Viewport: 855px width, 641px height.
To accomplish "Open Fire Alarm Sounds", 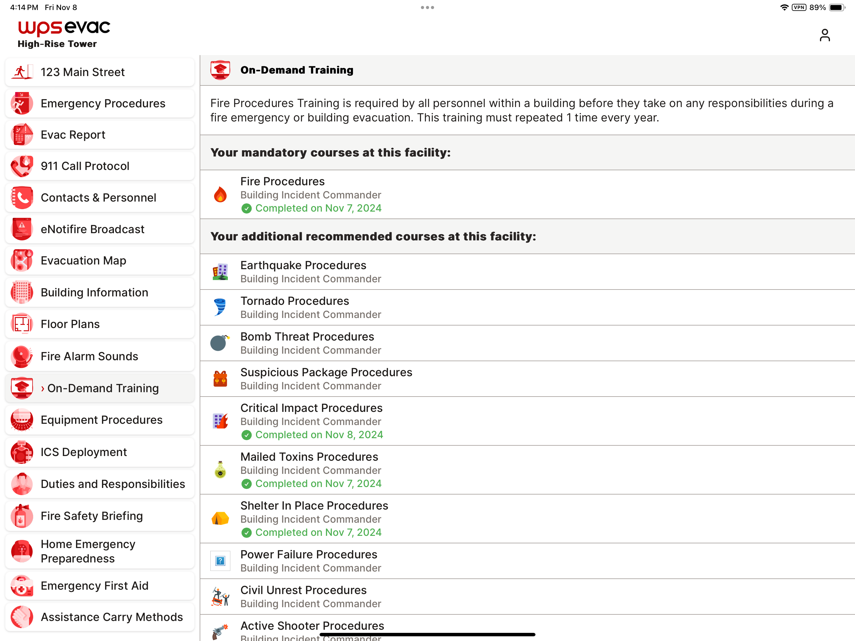I will [x=100, y=356].
